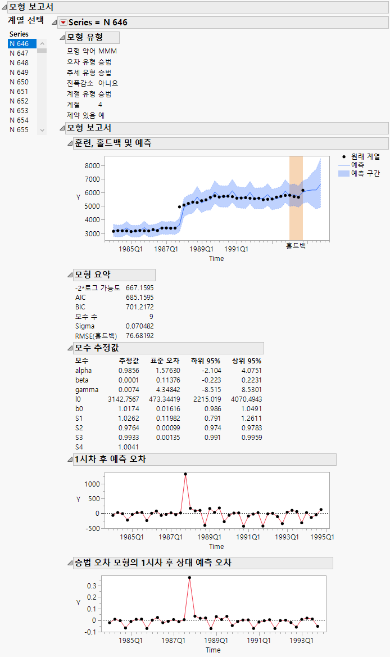
Task: Click the 1995Q1 tick label in error plot
Action: 322,537
